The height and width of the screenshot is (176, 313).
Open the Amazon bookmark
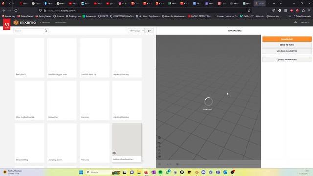pos(59,16)
